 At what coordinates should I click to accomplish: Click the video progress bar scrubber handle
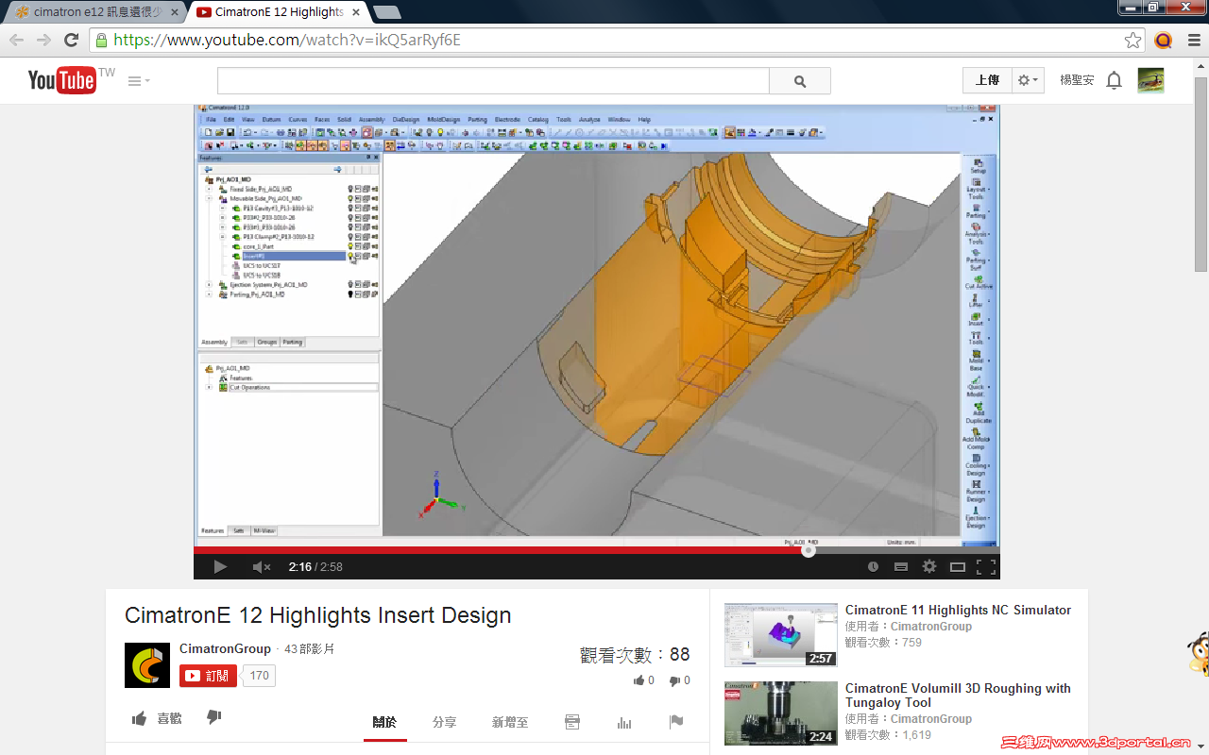[808, 550]
